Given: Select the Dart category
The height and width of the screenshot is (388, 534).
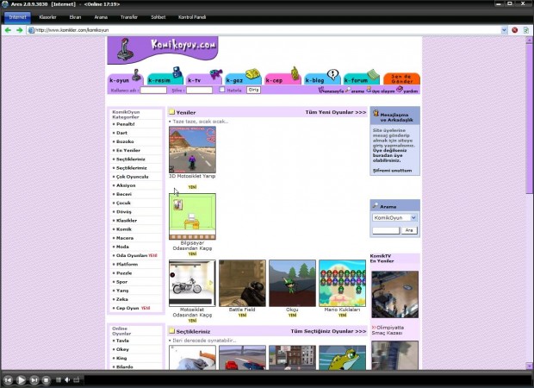Looking at the screenshot, I should point(121,133).
